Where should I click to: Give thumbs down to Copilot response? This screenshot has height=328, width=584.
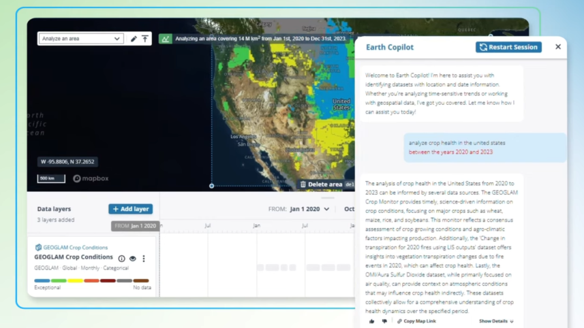coord(384,321)
